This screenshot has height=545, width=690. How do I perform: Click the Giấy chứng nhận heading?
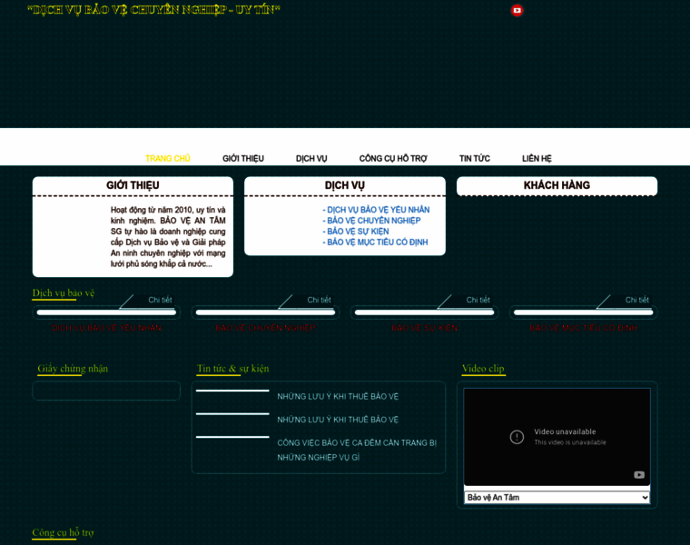click(73, 369)
